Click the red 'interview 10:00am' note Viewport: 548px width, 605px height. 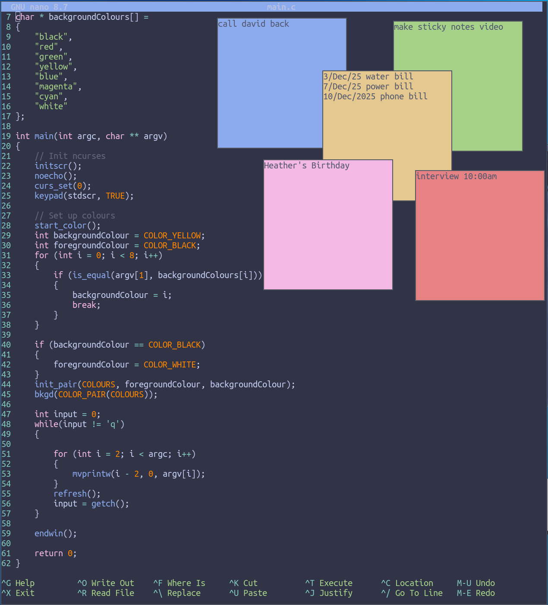(480, 235)
